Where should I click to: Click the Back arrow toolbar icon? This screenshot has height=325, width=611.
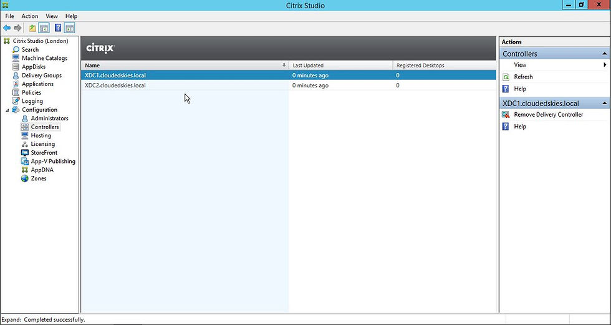pyautogui.click(x=7, y=28)
